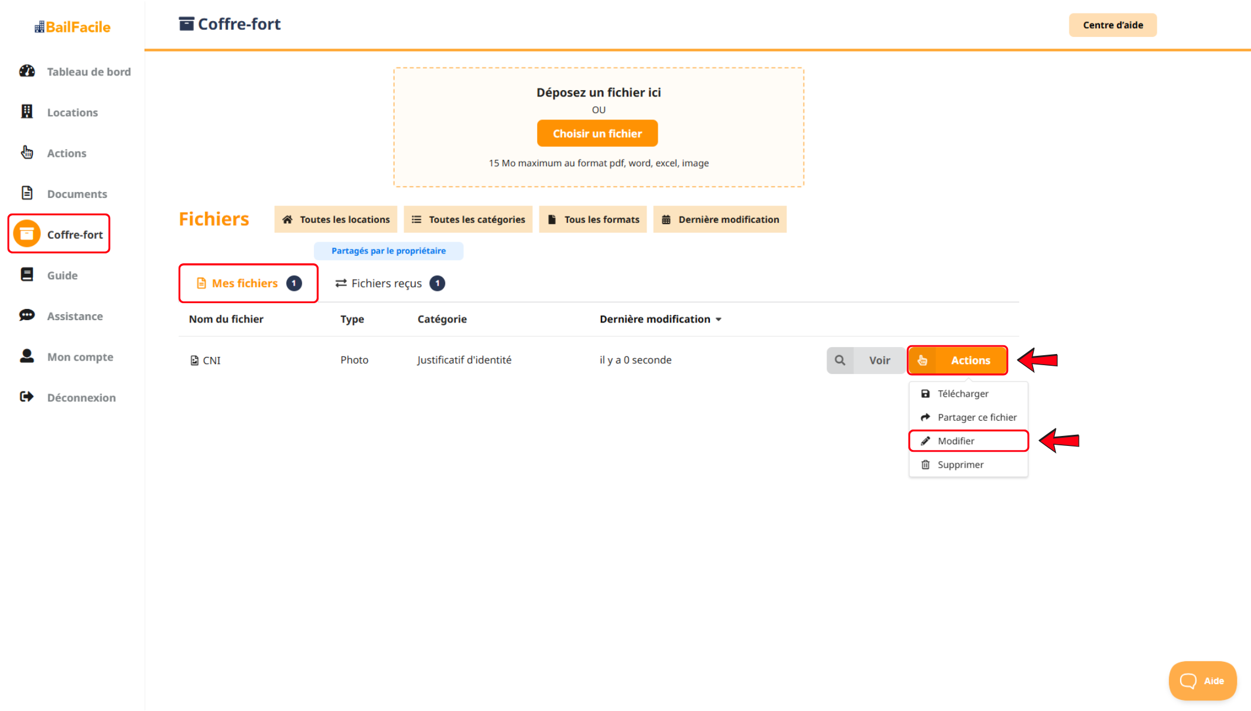Click Partager ce fichier menu entry
This screenshot has height=711, width=1251.
[x=976, y=417]
